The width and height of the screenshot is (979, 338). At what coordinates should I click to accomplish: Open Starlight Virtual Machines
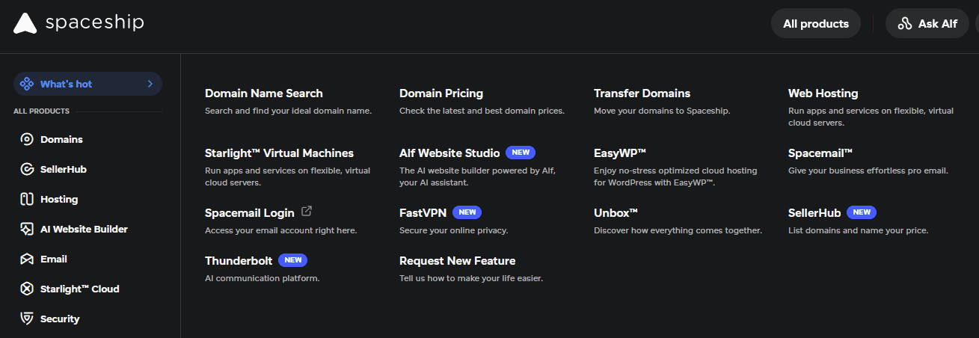(x=279, y=153)
